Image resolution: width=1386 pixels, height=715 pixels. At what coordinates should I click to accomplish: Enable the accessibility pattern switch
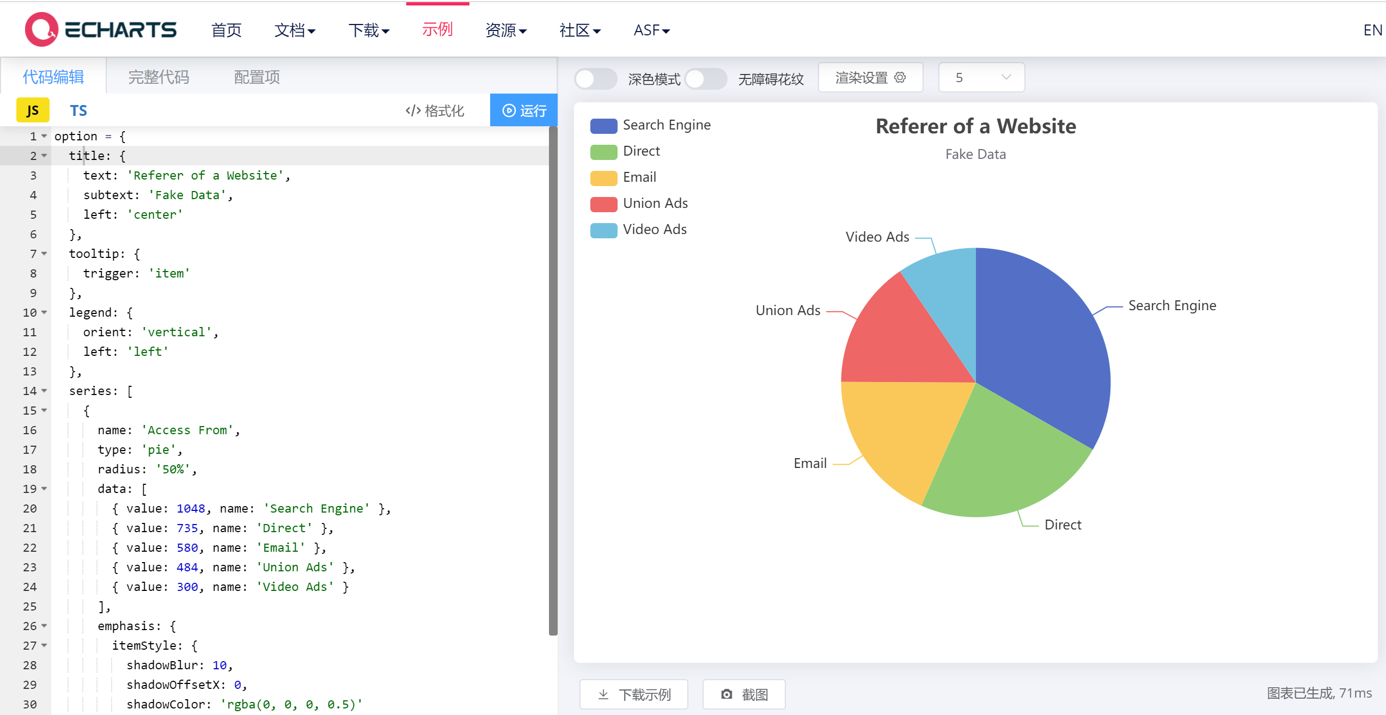pos(705,79)
